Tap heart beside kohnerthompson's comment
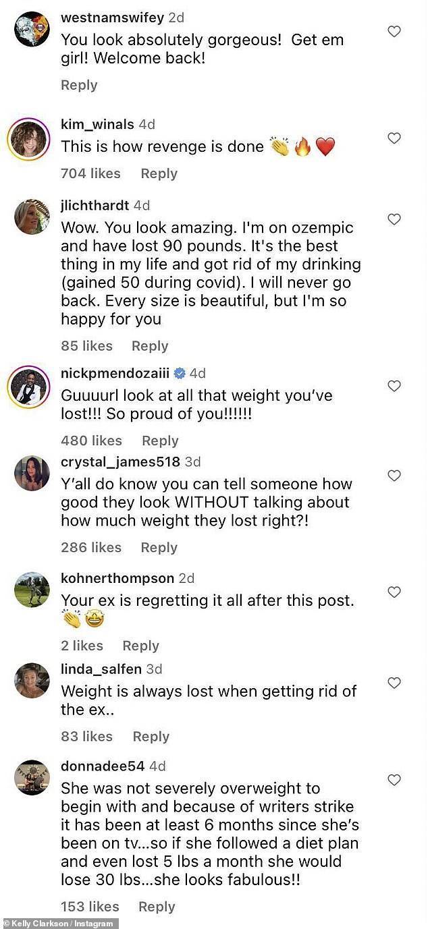The width and height of the screenshot is (428, 929). 394,592
